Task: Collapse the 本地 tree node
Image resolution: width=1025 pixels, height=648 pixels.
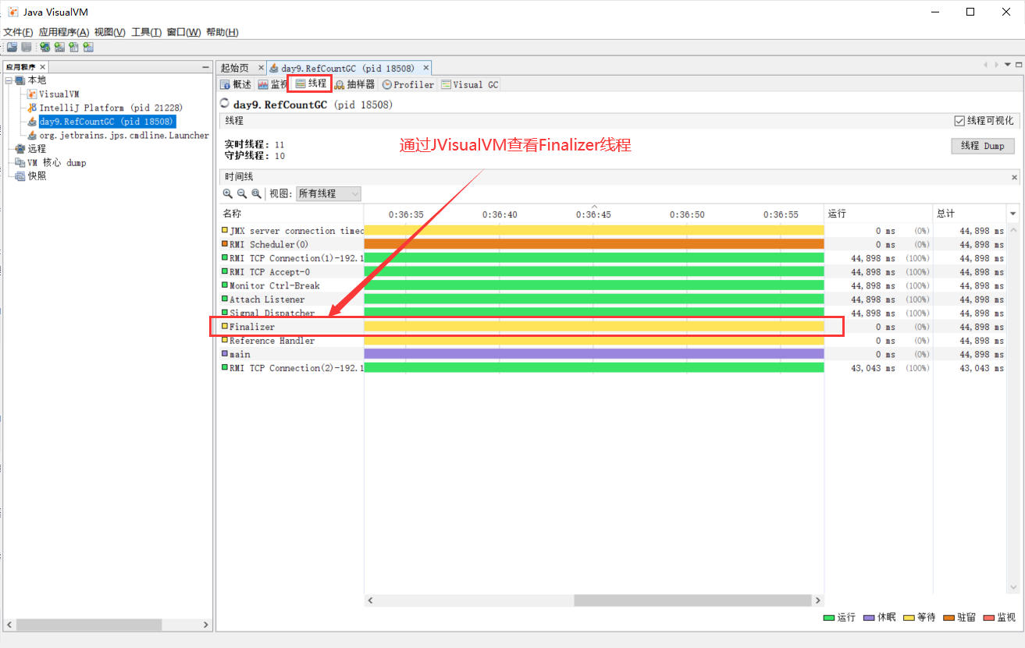Action: [x=9, y=80]
